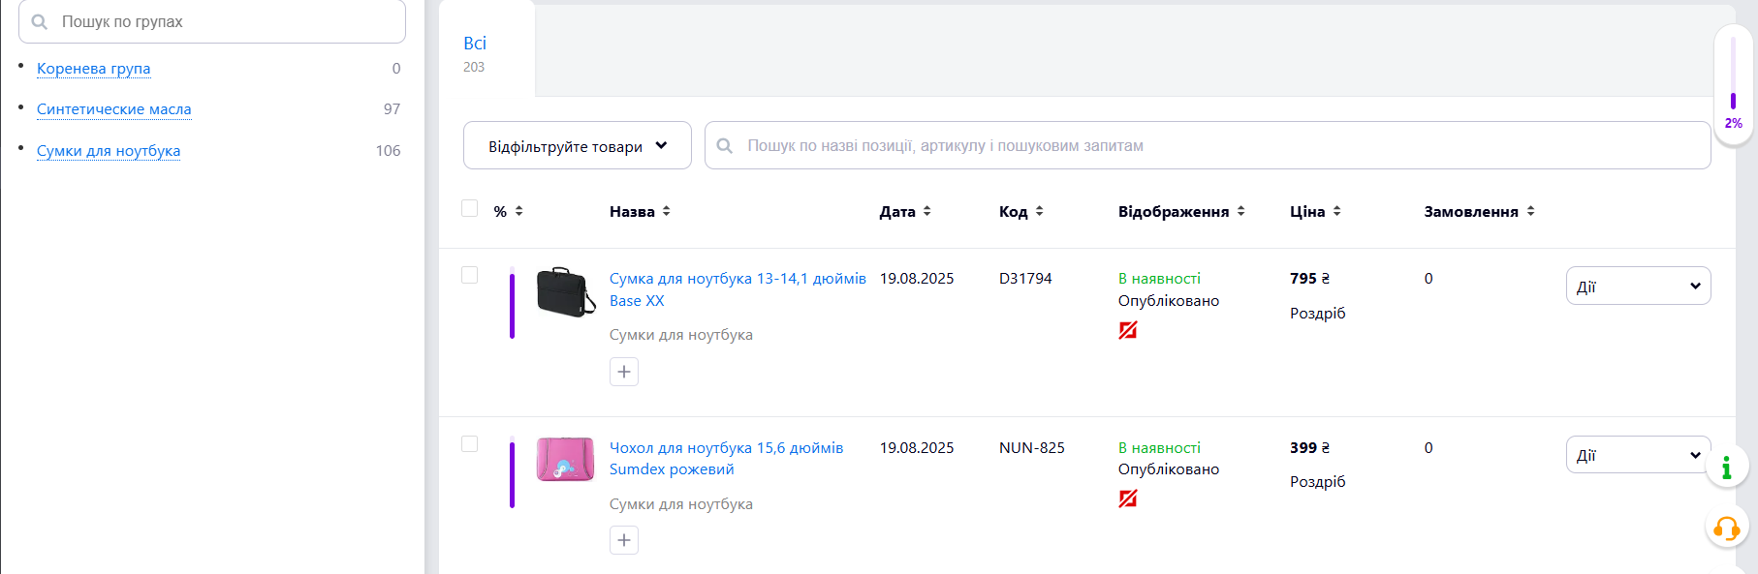Click В наявності status for NUN-825
Image resolution: width=1758 pixels, height=574 pixels.
coord(1159,448)
